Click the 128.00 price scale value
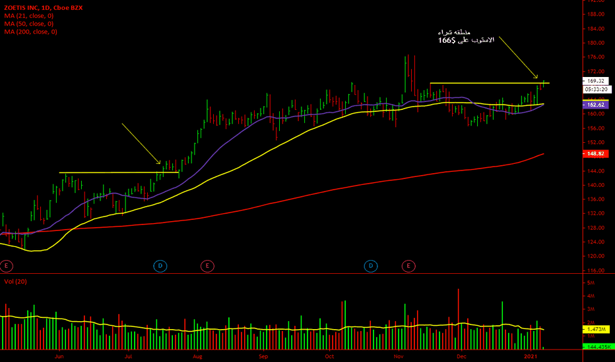The image size is (615, 362). 596,228
